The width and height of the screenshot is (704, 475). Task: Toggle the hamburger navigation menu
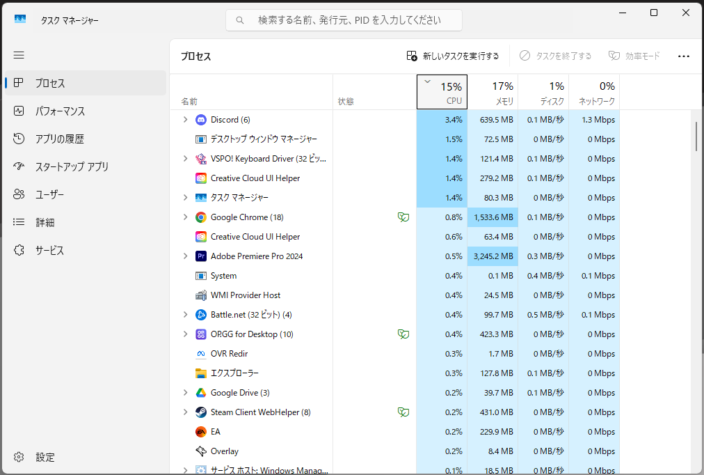pyautogui.click(x=19, y=55)
